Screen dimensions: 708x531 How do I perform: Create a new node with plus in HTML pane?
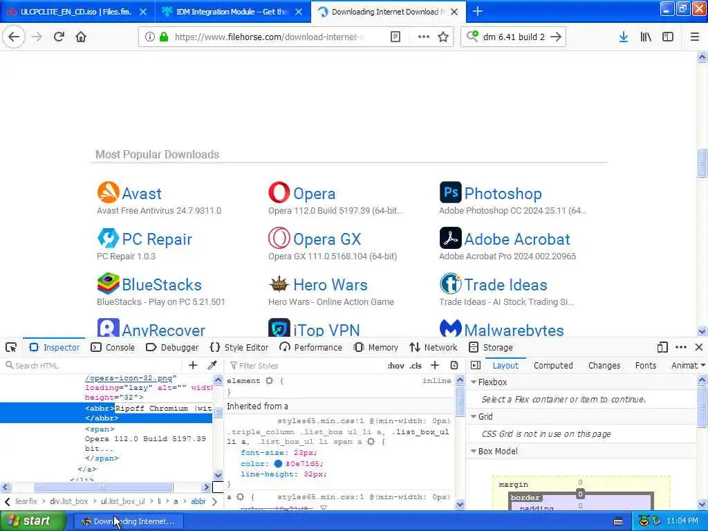(x=193, y=365)
